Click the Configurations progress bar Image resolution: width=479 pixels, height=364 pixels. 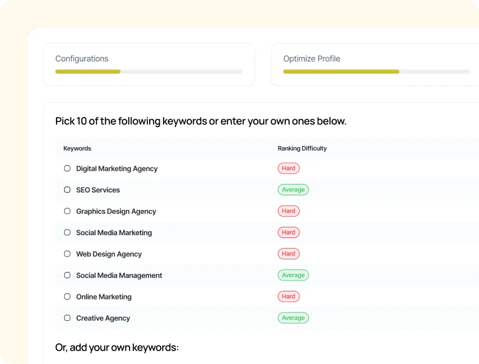(149, 72)
